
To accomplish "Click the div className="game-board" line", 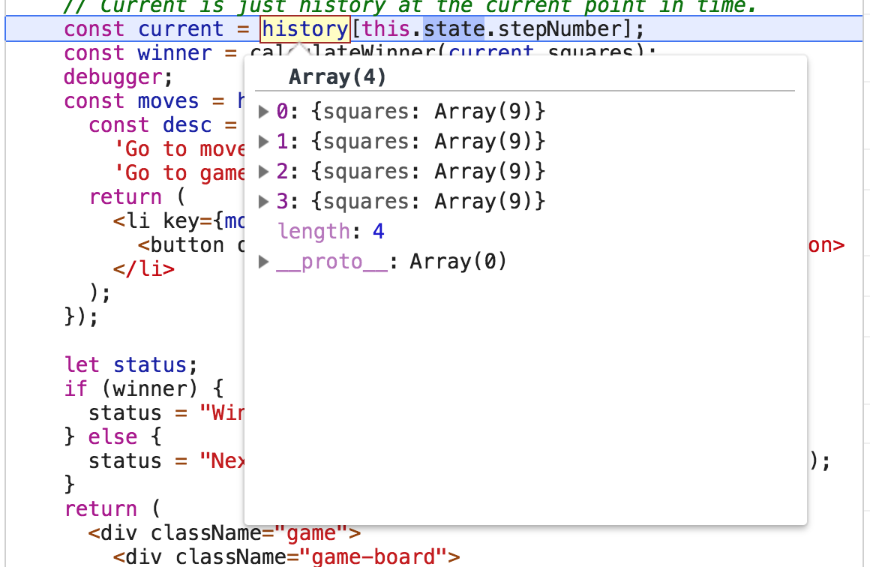I will coord(286,556).
